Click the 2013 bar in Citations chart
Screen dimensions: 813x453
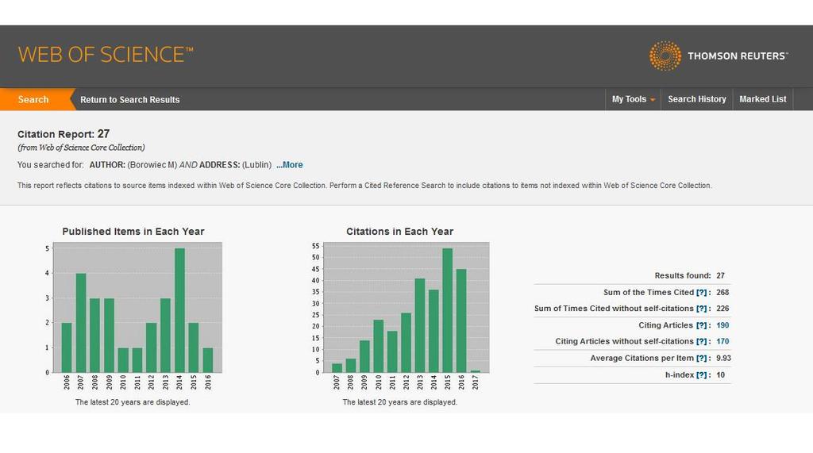click(x=420, y=325)
